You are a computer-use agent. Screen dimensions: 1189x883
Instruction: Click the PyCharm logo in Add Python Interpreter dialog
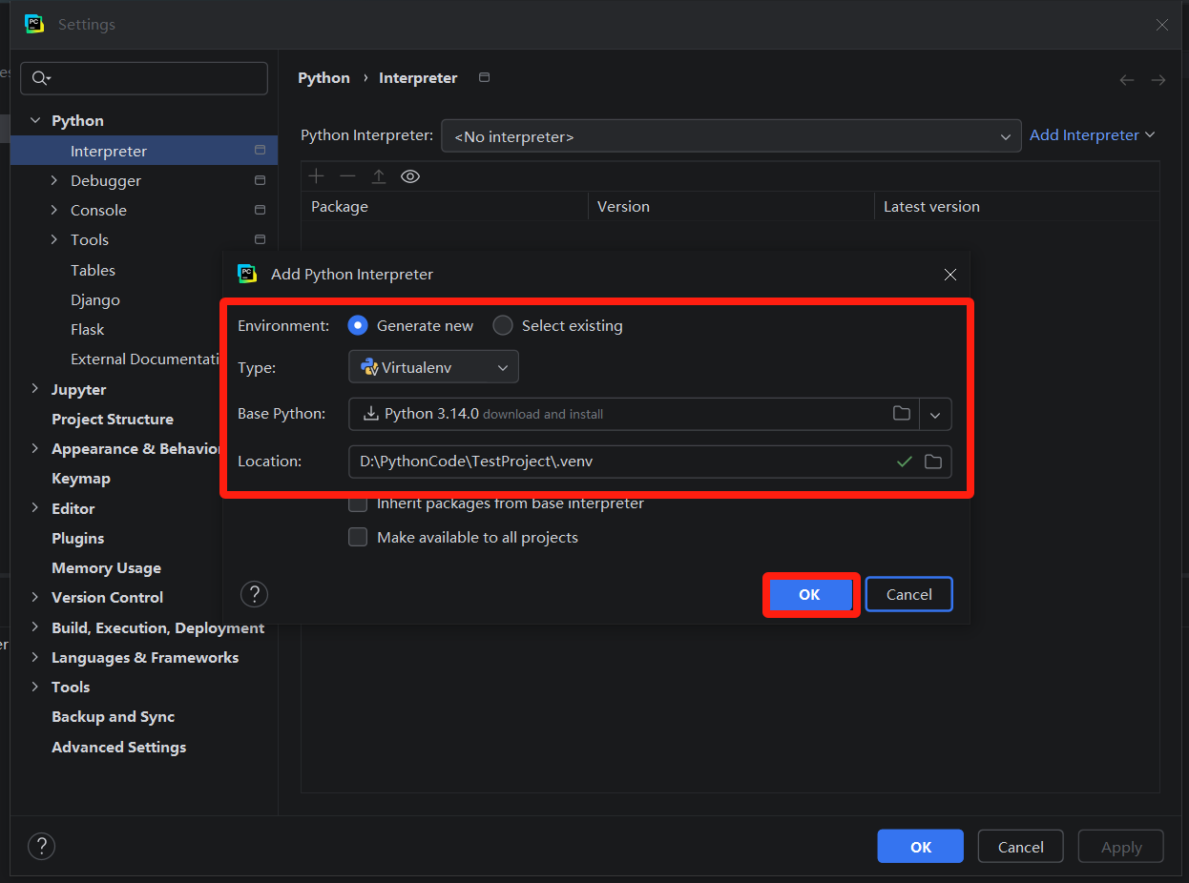click(247, 274)
